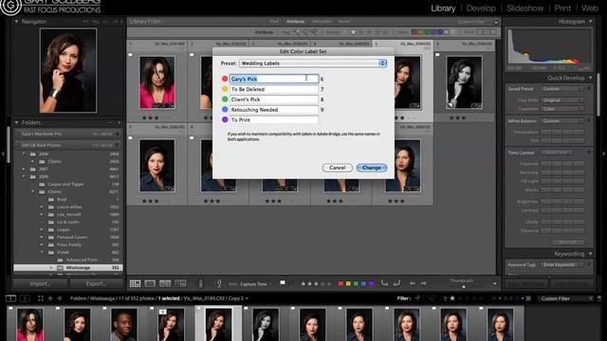Click Change in Edit Color Label Set
Viewport: 607px width, 341px height.
[371, 168]
